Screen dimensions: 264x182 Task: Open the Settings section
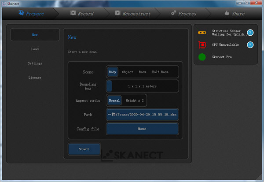click(x=35, y=63)
